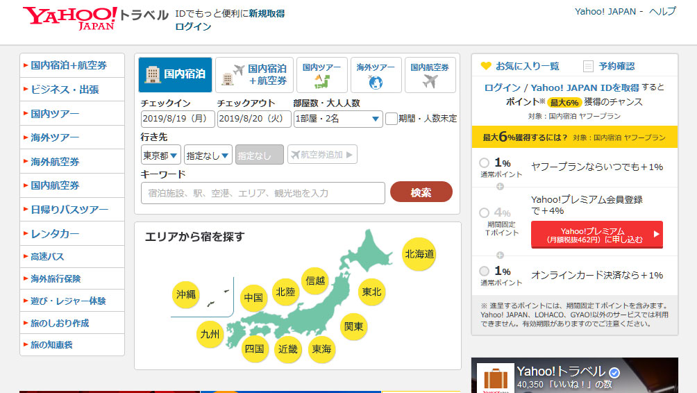This screenshot has height=393, width=697.
Task: Open 旅の知恵袋 in the sidebar
Action: tap(72, 344)
